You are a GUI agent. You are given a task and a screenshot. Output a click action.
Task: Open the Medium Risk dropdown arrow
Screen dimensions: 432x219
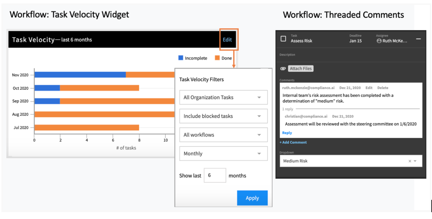click(415, 161)
